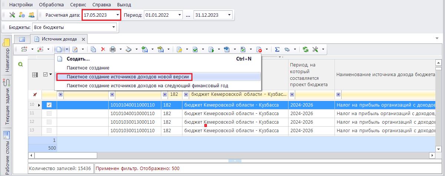The height and width of the screenshot is (176, 445).
Task: Expand the dropdown arrow beside the edit icon
Action: [82, 49]
